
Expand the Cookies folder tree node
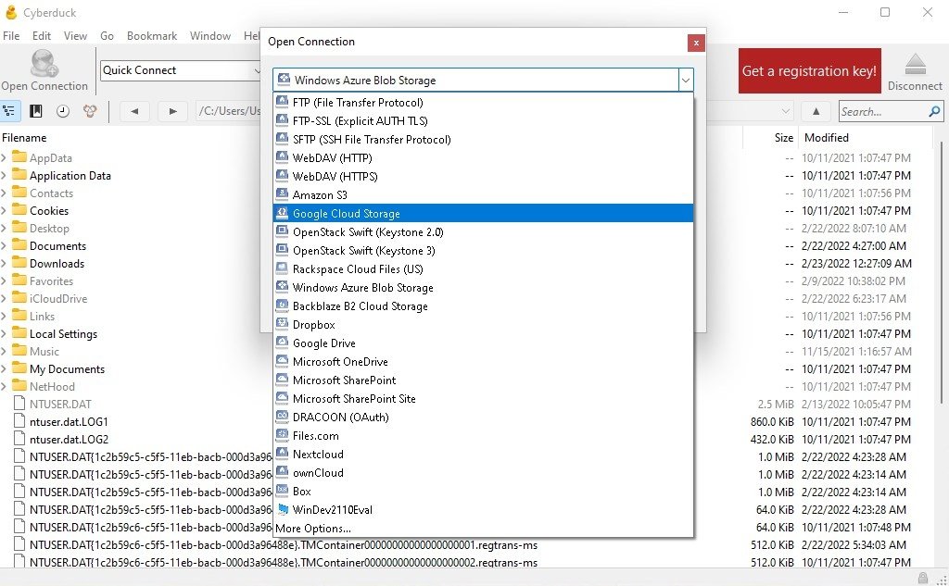(4, 210)
